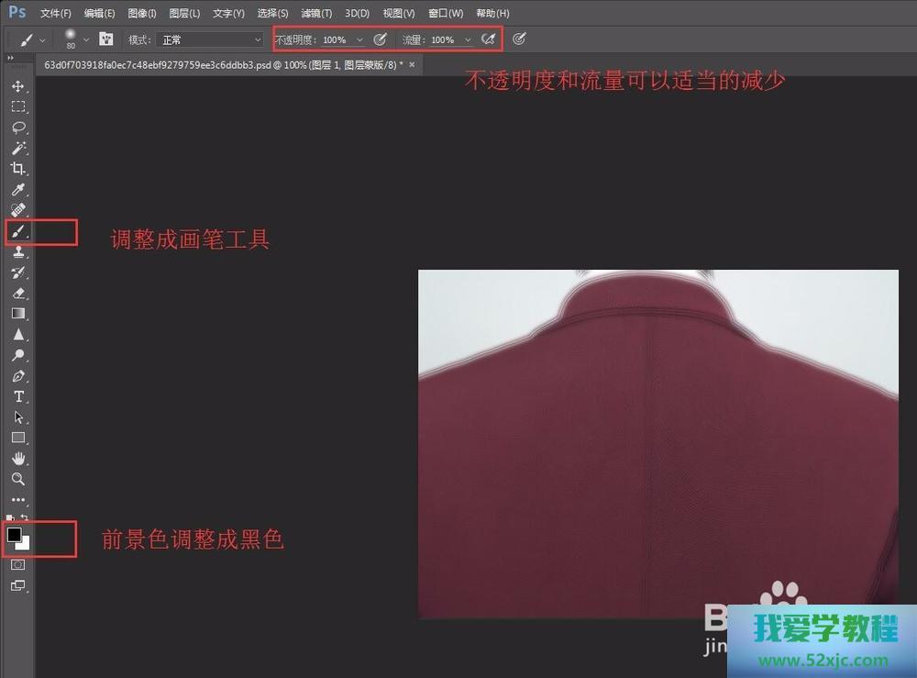Select the Magic Wand tool
Viewport: 917px width, 678px height.
17,149
